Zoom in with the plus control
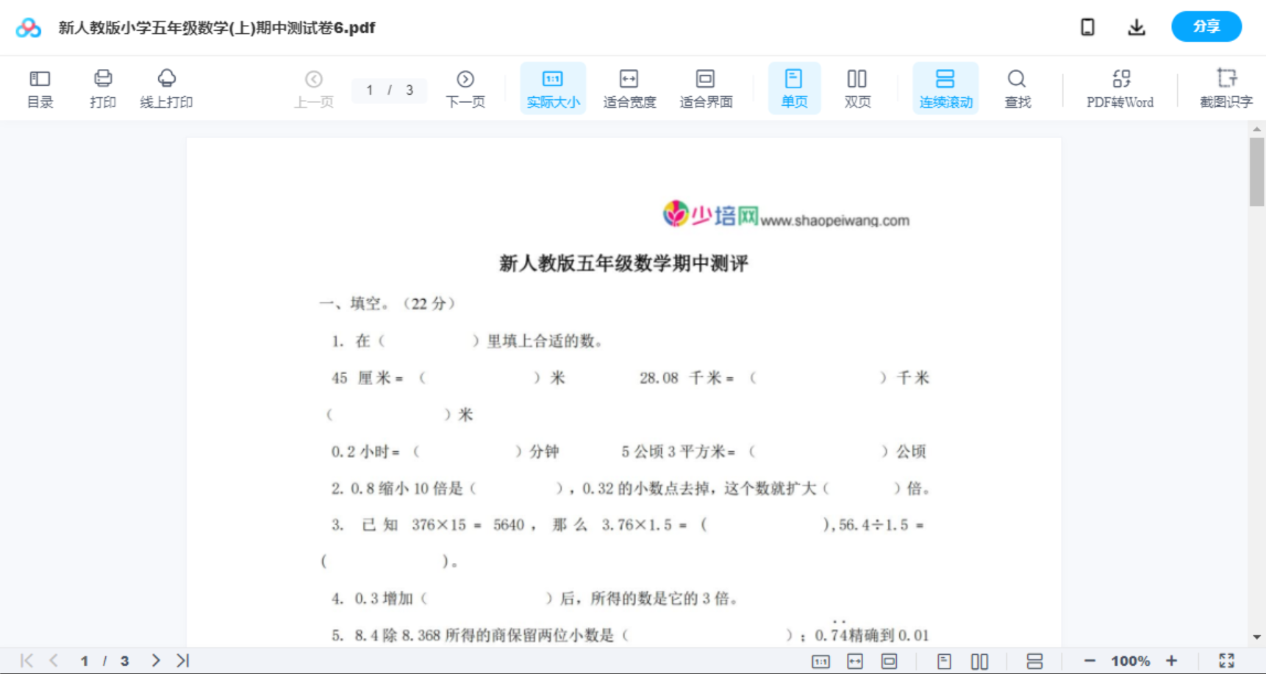Image resolution: width=1266 pixels, height=674 pixels. click(1172, 660)
